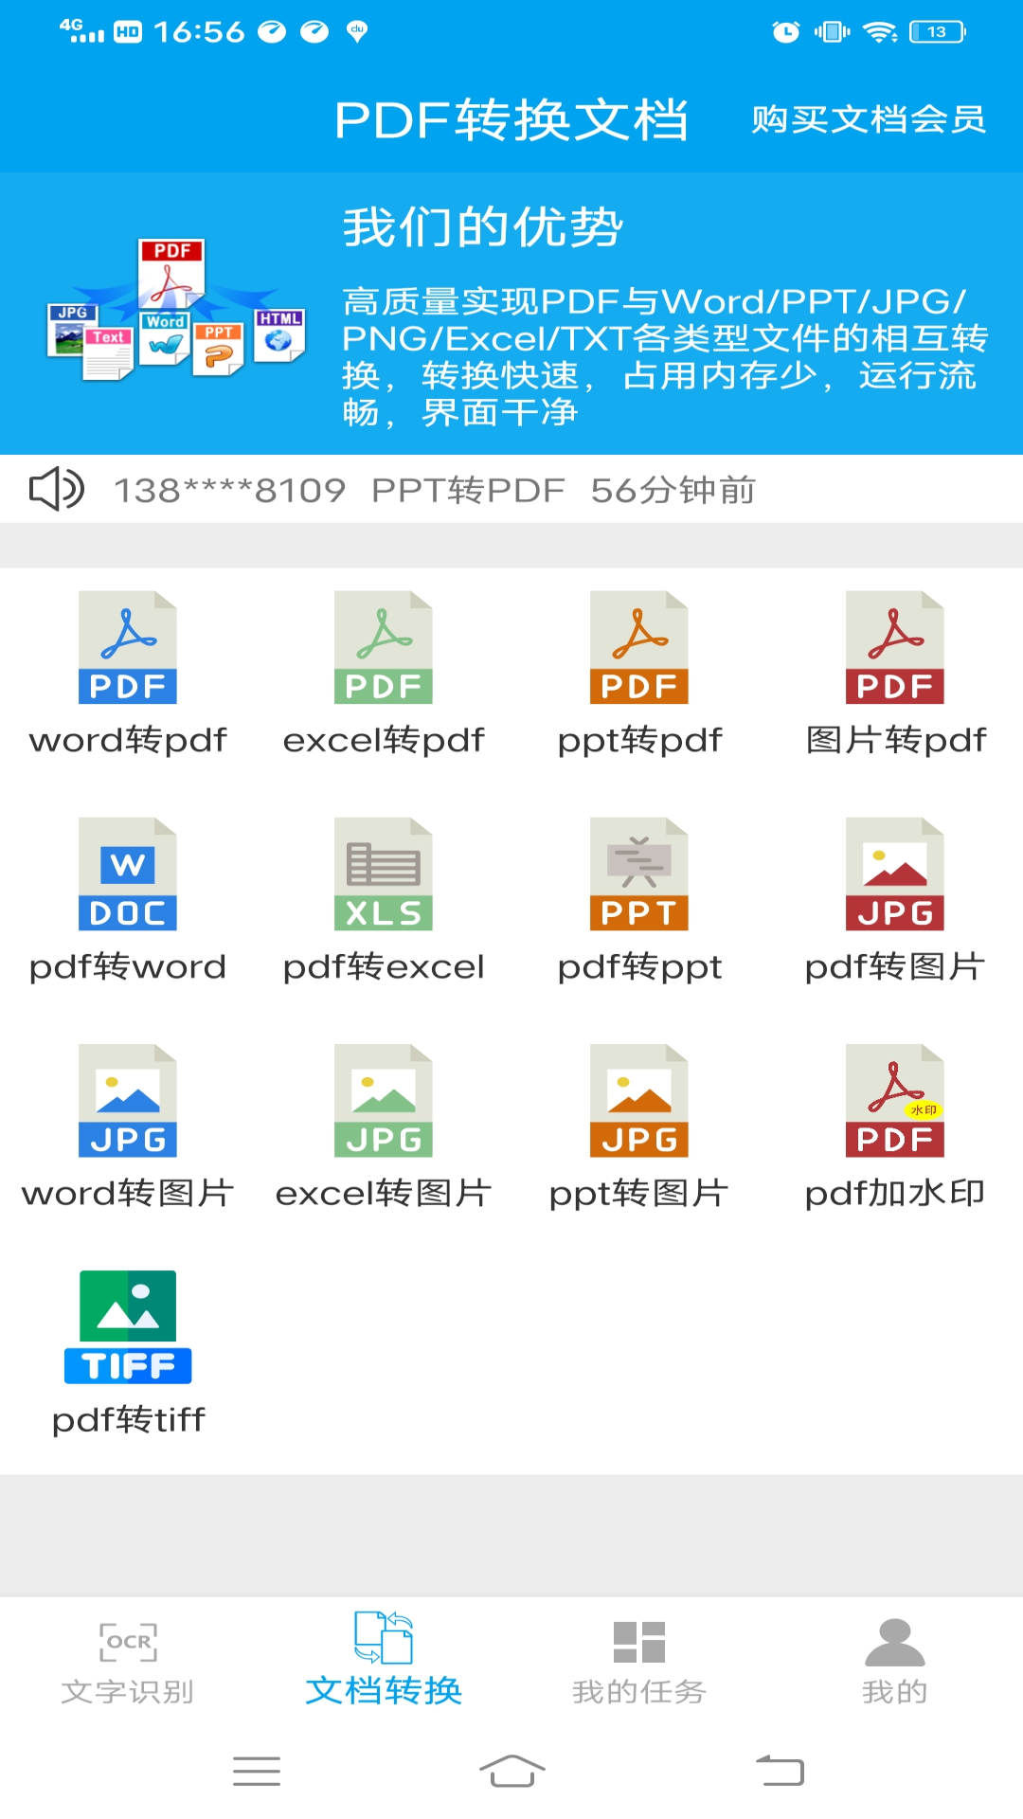
Task: Open 图片转pdf image converter
Action: point(895,648)
